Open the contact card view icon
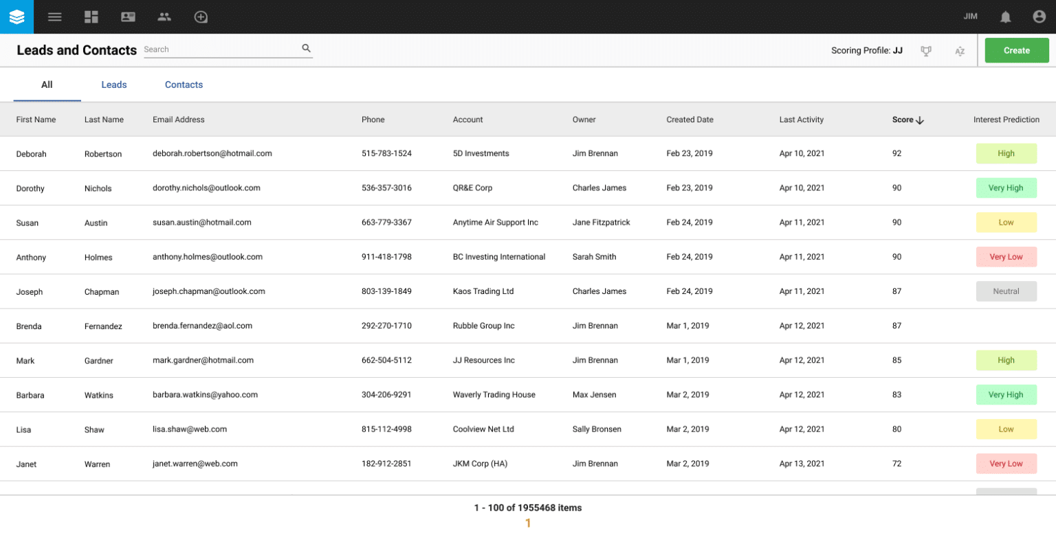Screen dimensions: 1056x540 click(x=128, y=16)
